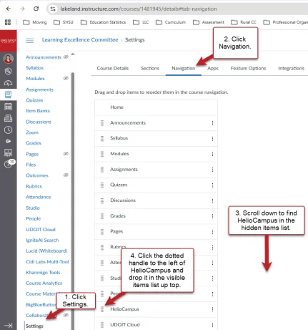Open the Admin shield icon
This screenshot has height=330, width=308.
(9, 71)
